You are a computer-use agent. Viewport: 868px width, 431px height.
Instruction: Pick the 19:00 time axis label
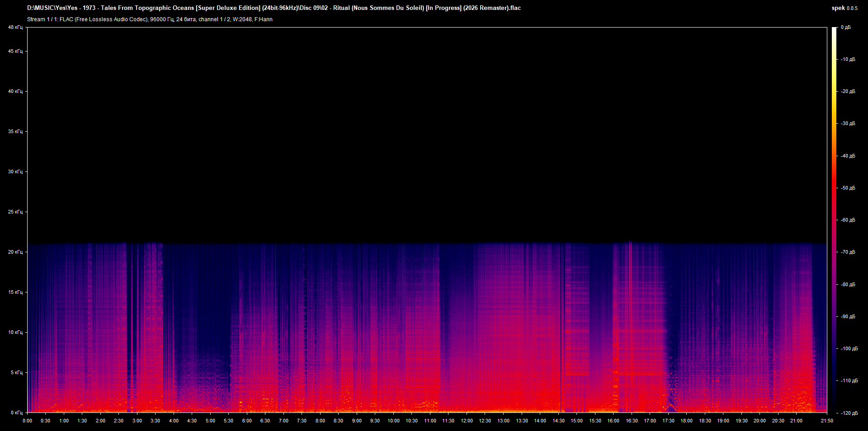[x=723, y=421]
